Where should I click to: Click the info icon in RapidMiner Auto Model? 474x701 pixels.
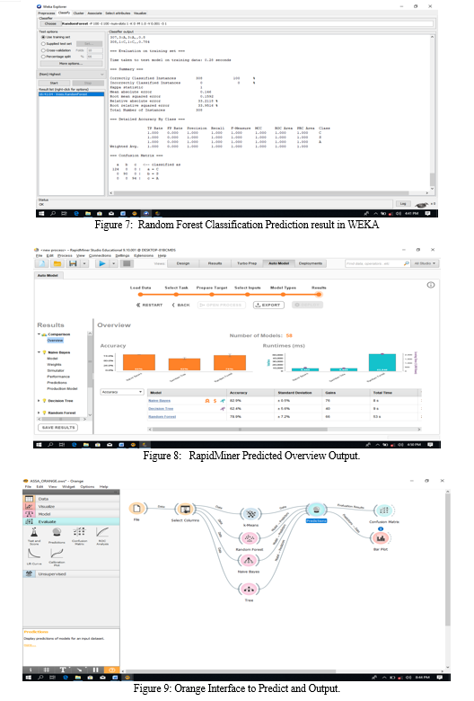pyautogui.click(x=431, y=285)
